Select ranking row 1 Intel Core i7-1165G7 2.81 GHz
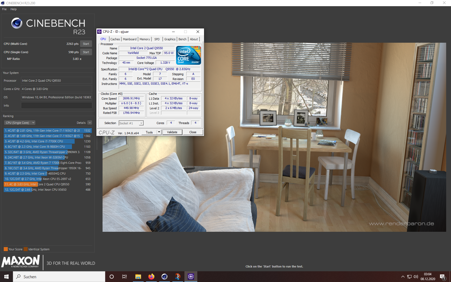Image resolution: width=451 pixels, height=282 pixels. click(x=48, y=131)
